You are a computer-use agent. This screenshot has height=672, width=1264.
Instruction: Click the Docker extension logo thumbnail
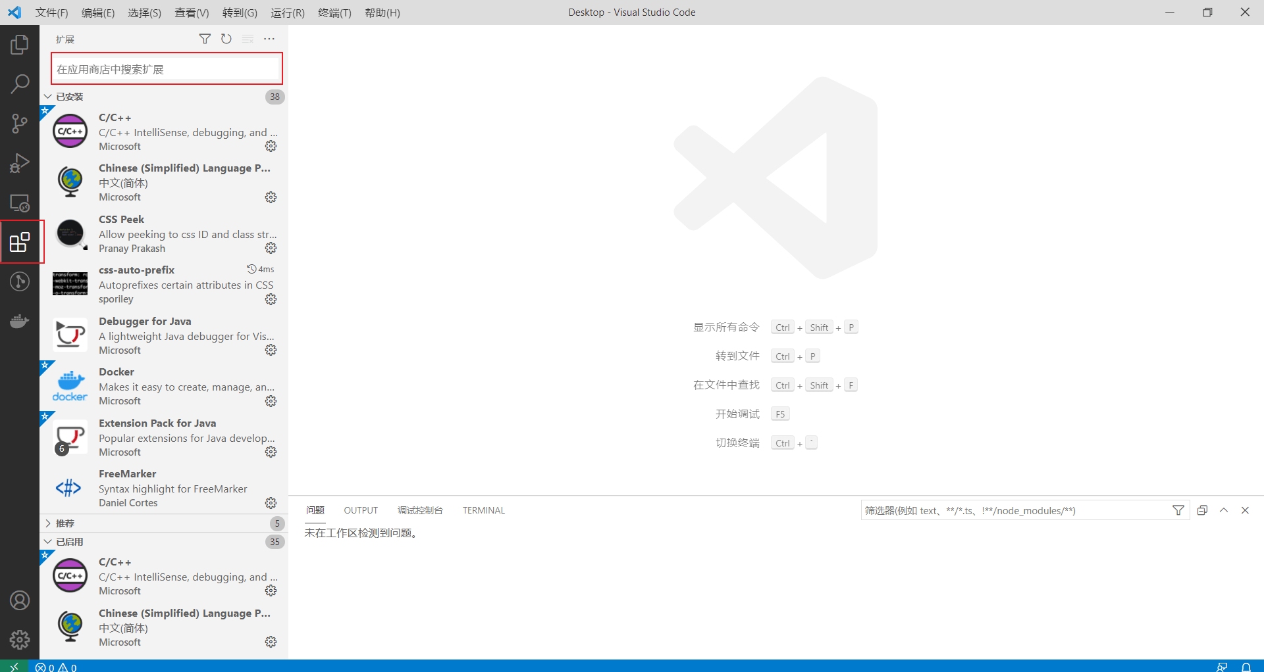click(70, 386)
